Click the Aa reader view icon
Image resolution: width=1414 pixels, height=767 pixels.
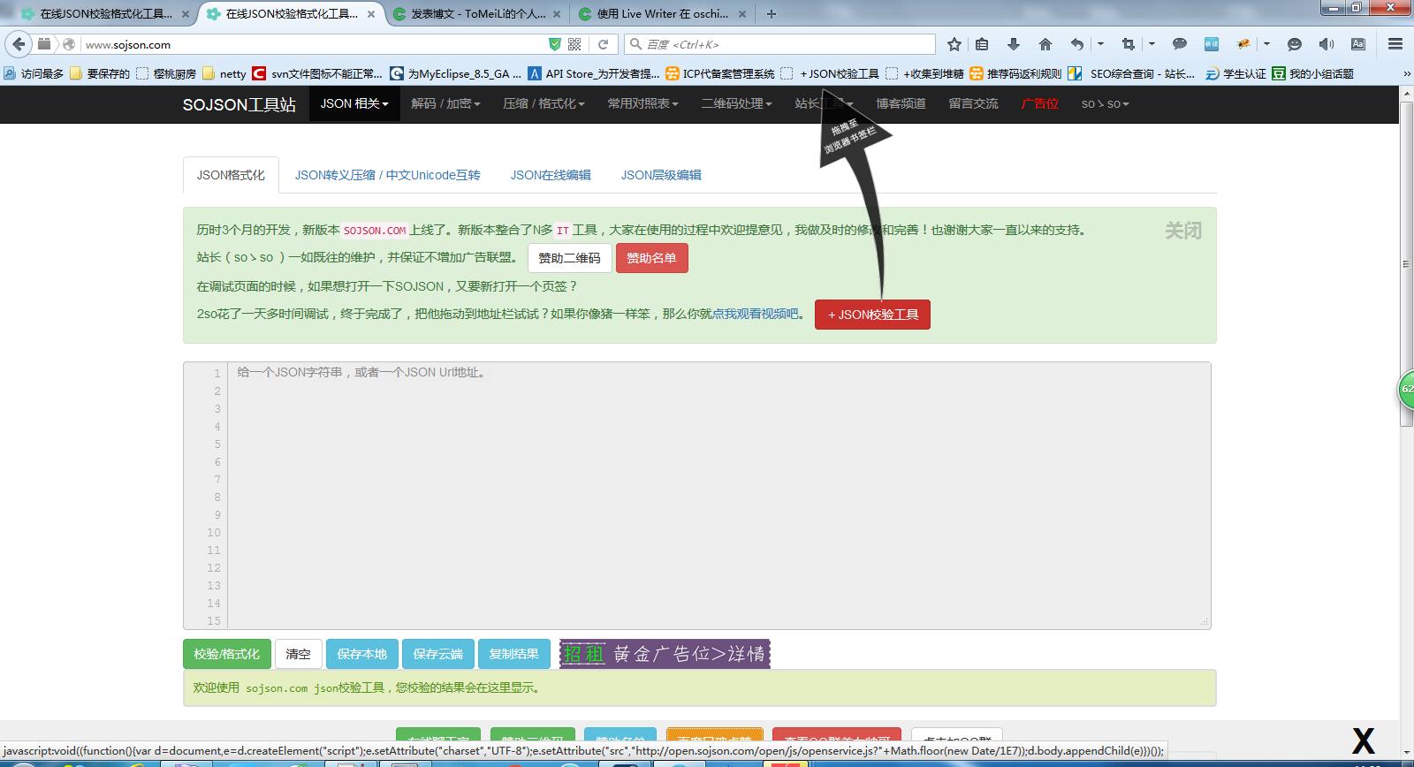pyautogui.click(x=1358, y=44)
